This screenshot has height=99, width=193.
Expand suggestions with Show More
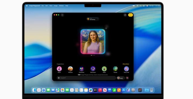tap(126, 64)
